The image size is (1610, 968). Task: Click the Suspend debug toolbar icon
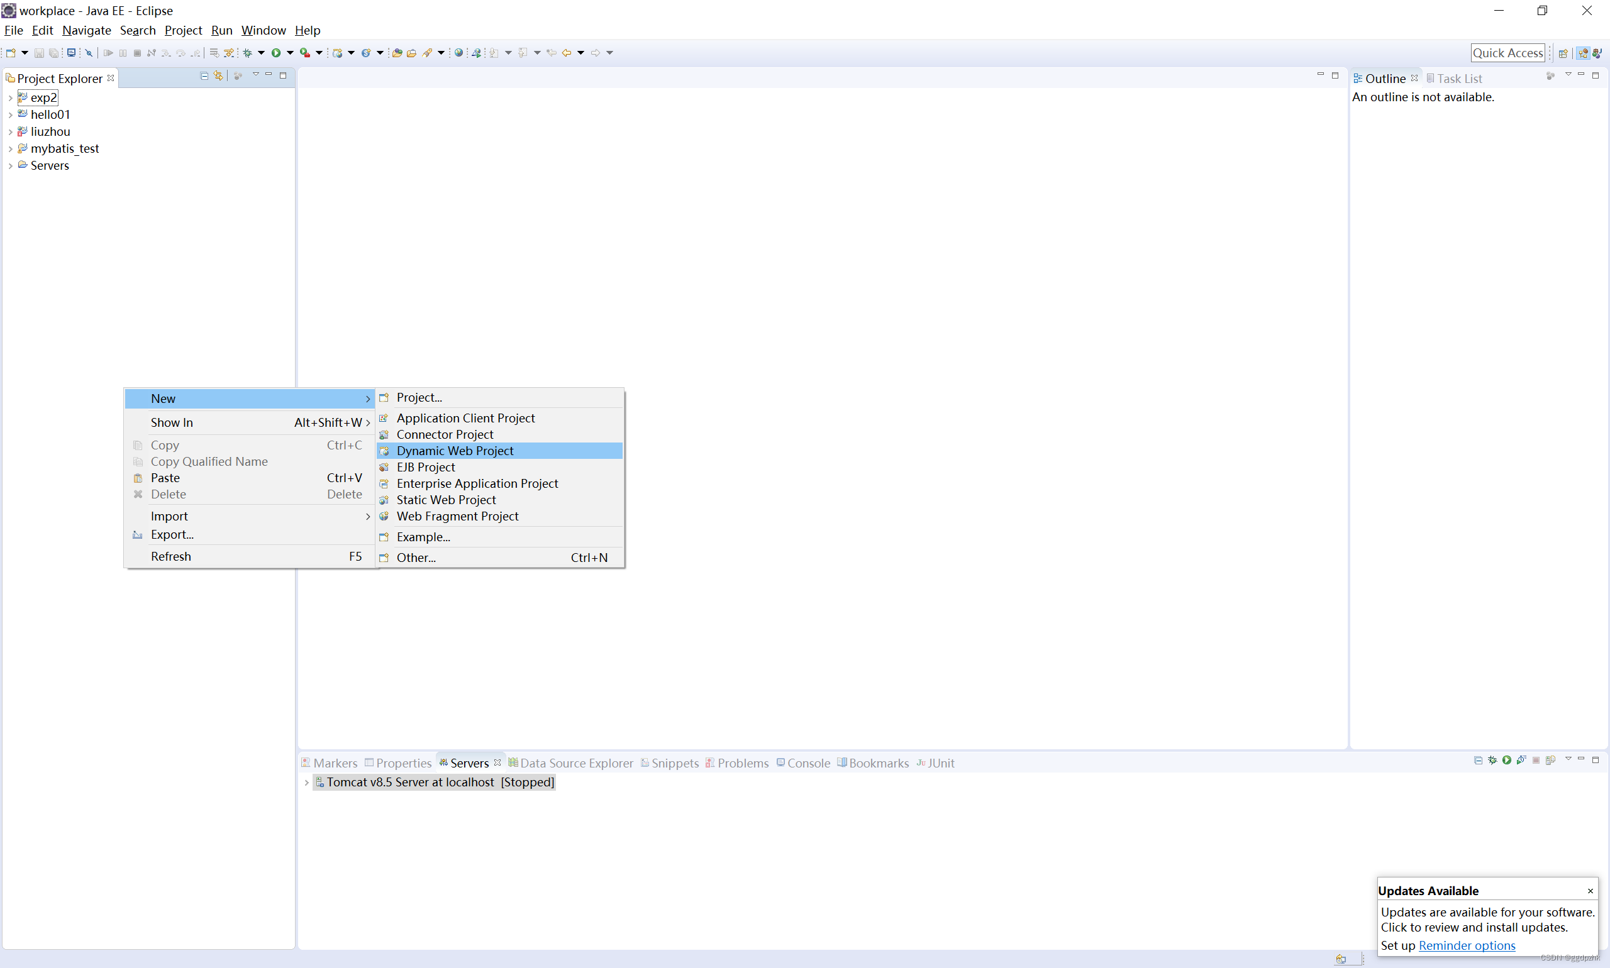click(123, 53)
